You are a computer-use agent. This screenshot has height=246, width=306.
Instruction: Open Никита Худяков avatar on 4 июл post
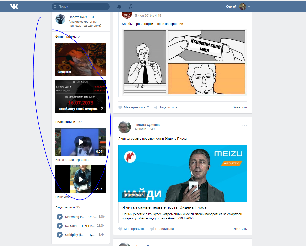[x=125, y=127]
